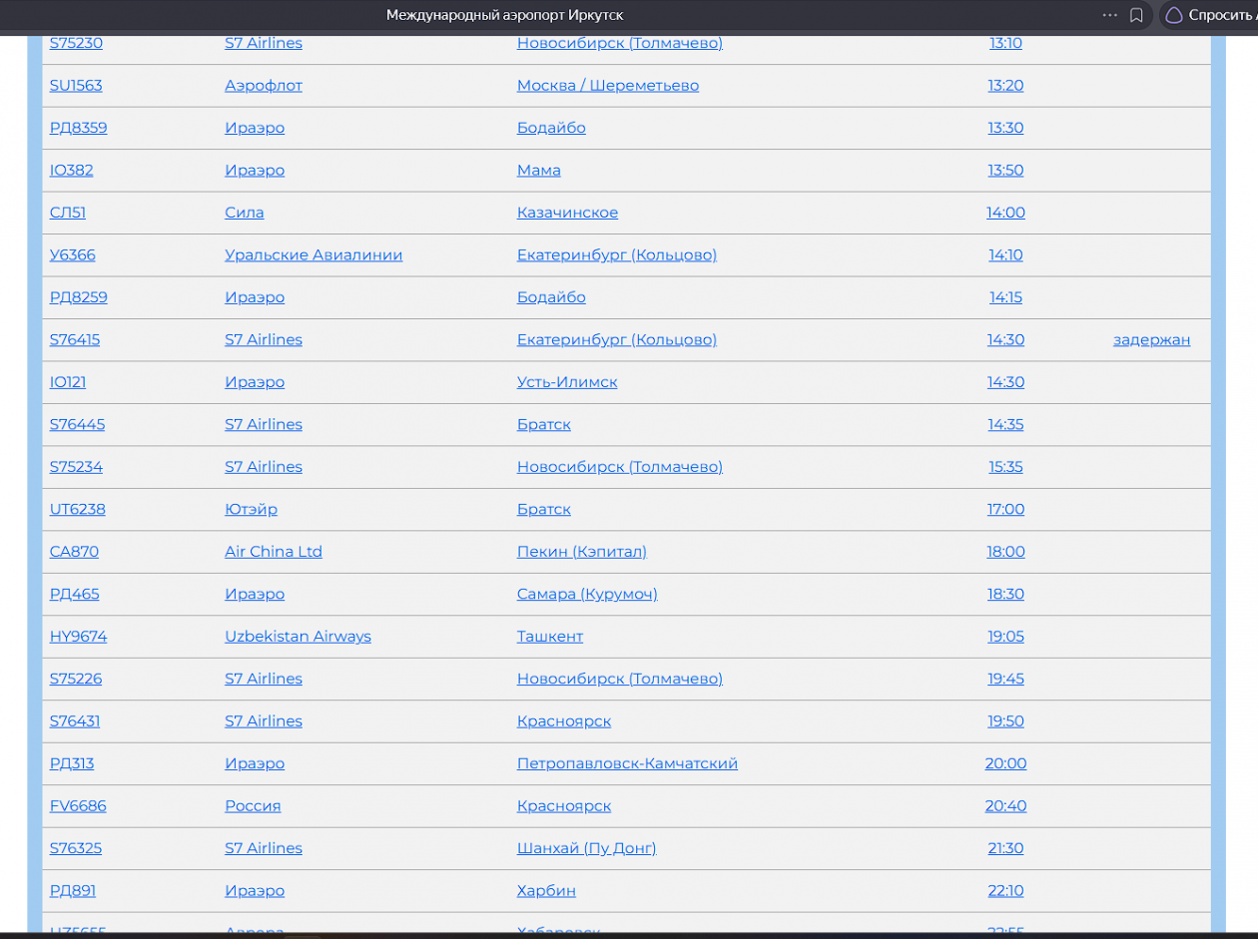
Task: Click the bookmark icon in title bar
Action: tap(1136, 15)
